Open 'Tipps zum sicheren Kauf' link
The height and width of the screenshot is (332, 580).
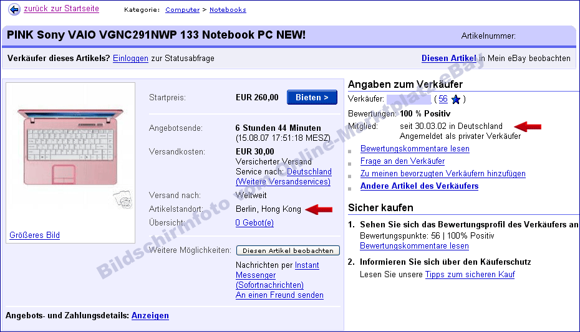click(470, 275)
